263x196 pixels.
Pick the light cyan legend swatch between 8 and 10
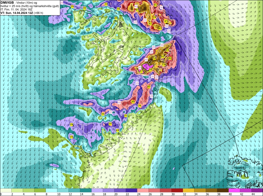(x=51, y=190)
